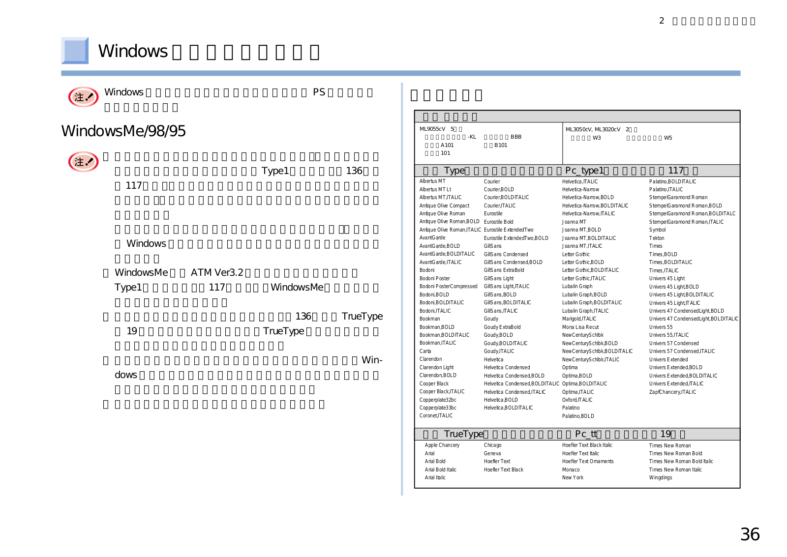Viewport: 787px width, 557px height.
Task: Select font name 'Antique Olive Compact'
Action: (x=445, y=205)
